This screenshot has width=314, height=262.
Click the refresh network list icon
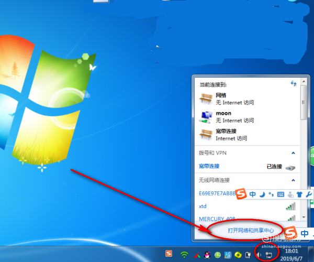(294, 83)
